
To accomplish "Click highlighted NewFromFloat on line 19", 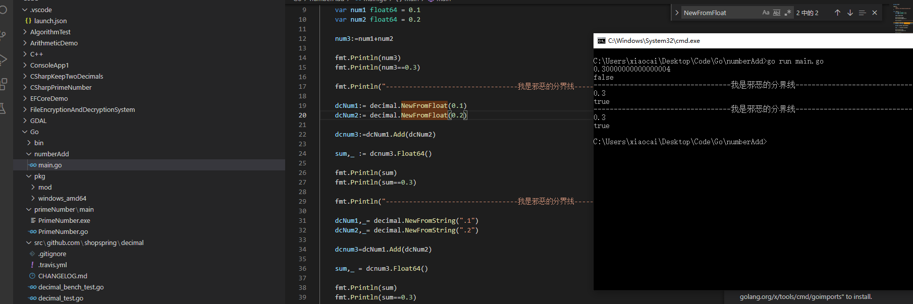I will tap(424, 105).
